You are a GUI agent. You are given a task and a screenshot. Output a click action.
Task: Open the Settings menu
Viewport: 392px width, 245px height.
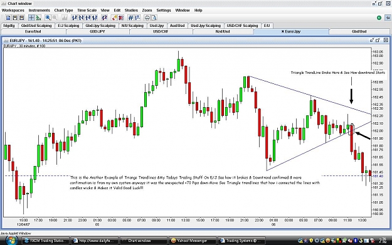(x=164, y=10)
